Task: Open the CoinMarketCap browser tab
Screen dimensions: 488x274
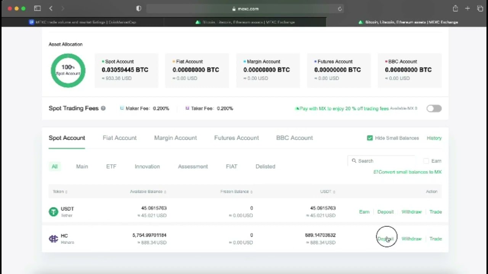Action: click(82, 22)
